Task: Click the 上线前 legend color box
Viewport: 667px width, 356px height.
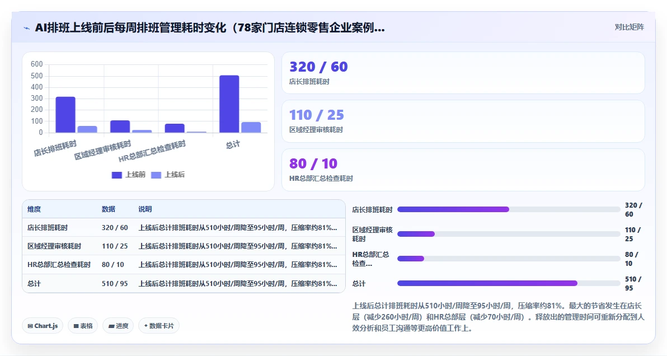Action: pyautogui.click(x=116, y=175)
